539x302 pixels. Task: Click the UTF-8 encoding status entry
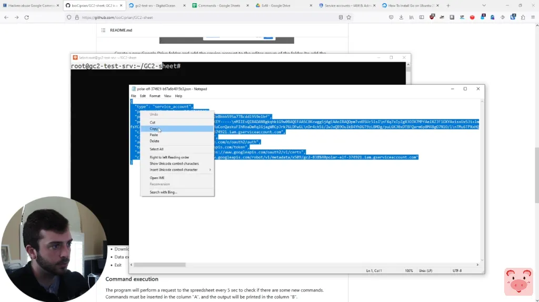pyautogui.click(x=457, y=271)
